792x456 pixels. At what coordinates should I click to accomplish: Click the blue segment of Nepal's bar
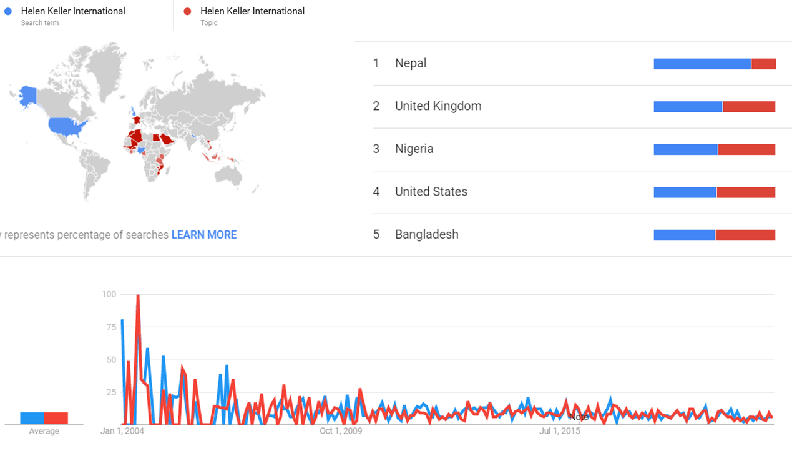click(x=702, y=64)
